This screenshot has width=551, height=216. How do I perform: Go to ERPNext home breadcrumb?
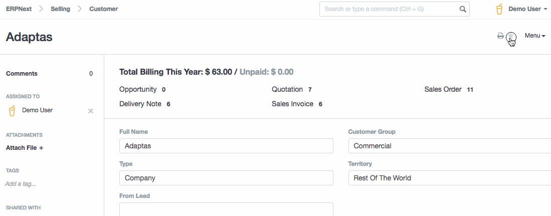click(19, 9)
